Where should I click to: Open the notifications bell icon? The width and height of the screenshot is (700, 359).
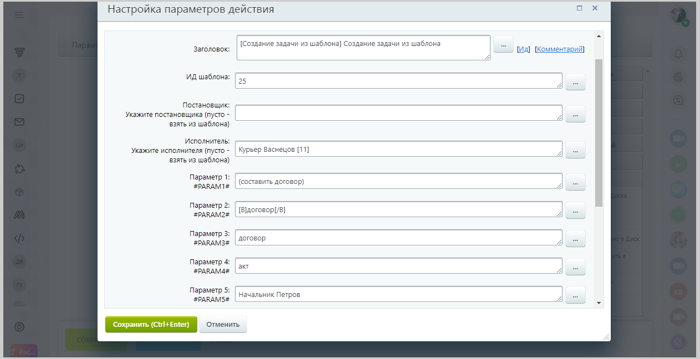coord(678,54)
